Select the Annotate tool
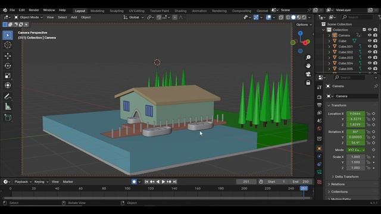The width and height of the screenshot is (381, 214). pyautogui.click(x=8, y=96)
